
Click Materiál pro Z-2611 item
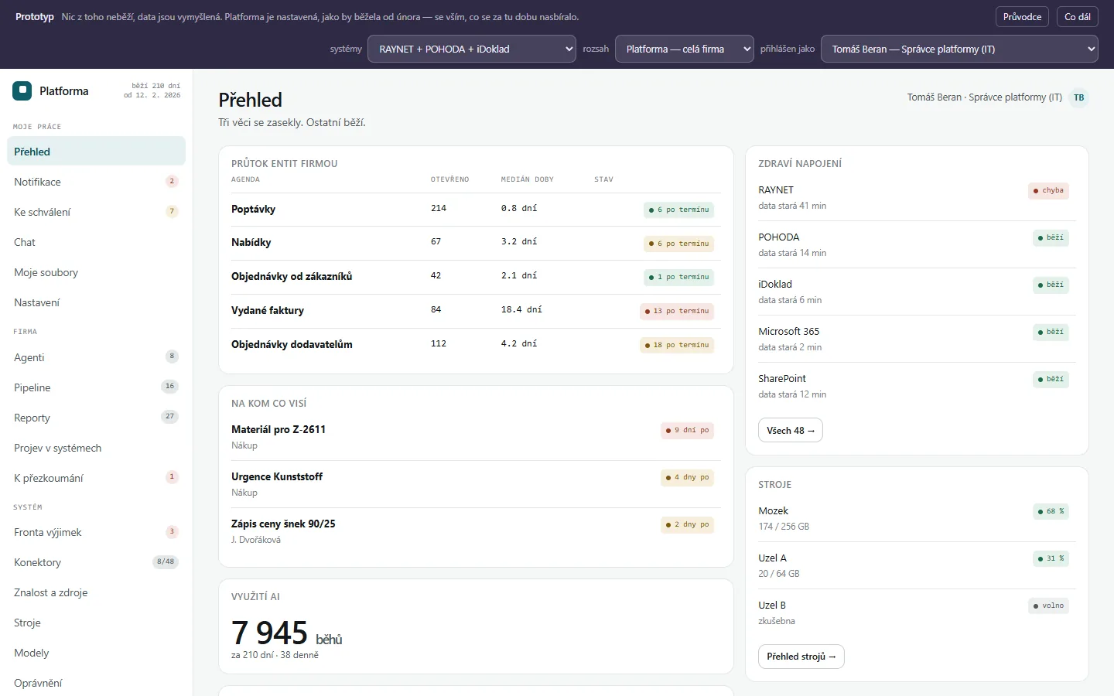(476, 437)
